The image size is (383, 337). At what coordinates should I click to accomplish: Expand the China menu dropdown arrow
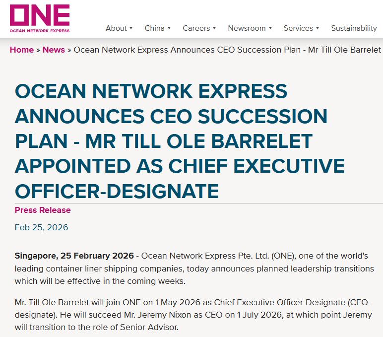tap(169, 28)
